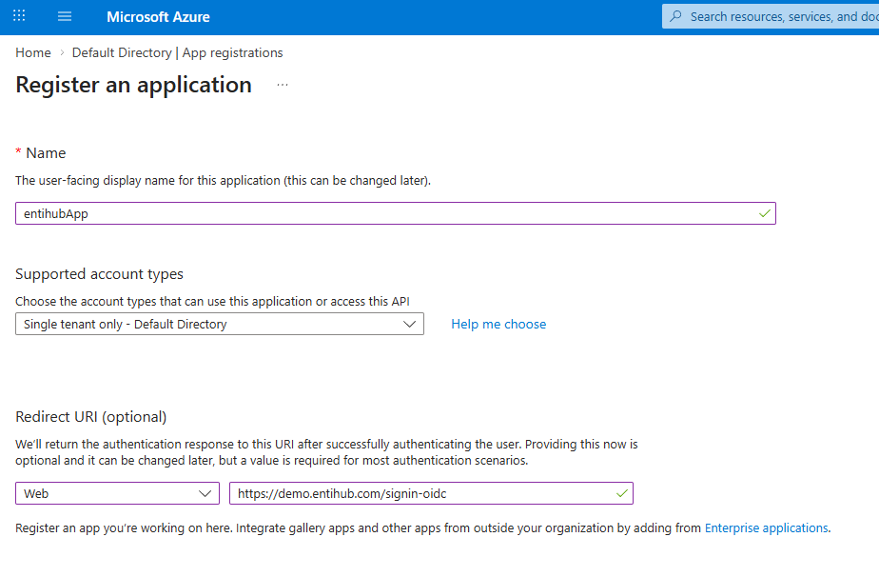The image size is (879, 577).
Task: Click the Redirect URI (optional) heading
Action: click(90, 417)
